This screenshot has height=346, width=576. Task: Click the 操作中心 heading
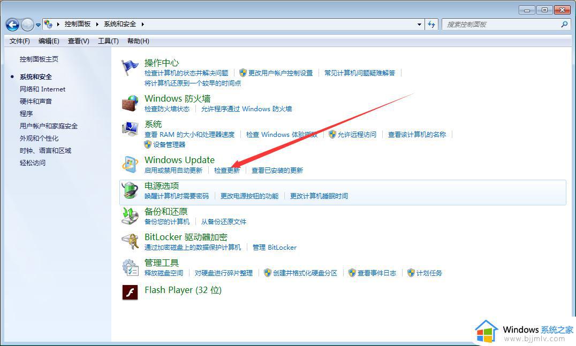162,63
